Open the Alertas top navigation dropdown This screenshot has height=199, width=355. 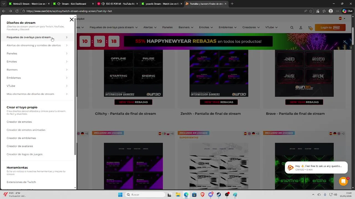(x=150, y=27)
